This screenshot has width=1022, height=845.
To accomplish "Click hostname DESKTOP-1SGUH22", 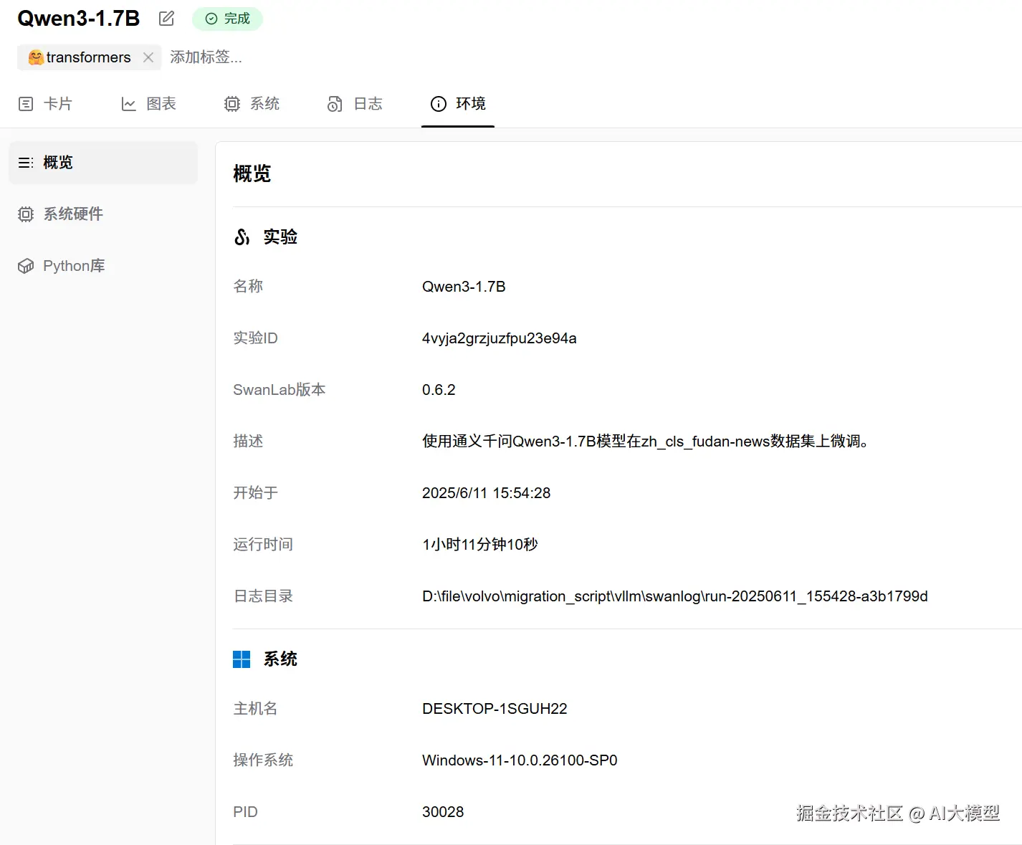I will 495,709.
